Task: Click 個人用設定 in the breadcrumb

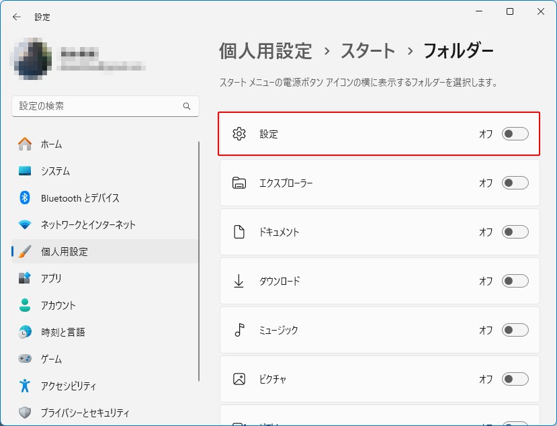Action: coord(265,51)
